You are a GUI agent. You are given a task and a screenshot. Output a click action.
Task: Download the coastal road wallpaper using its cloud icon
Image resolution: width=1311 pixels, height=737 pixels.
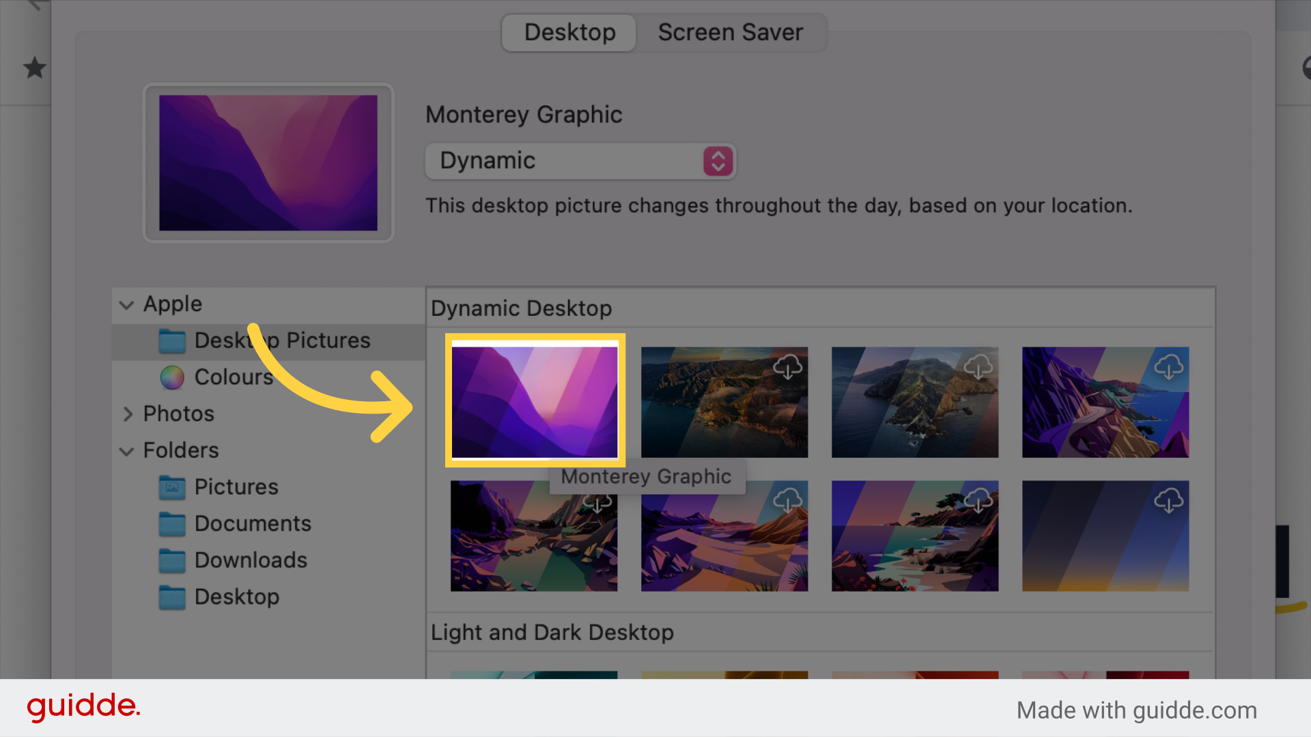(x=1170, y=368)
